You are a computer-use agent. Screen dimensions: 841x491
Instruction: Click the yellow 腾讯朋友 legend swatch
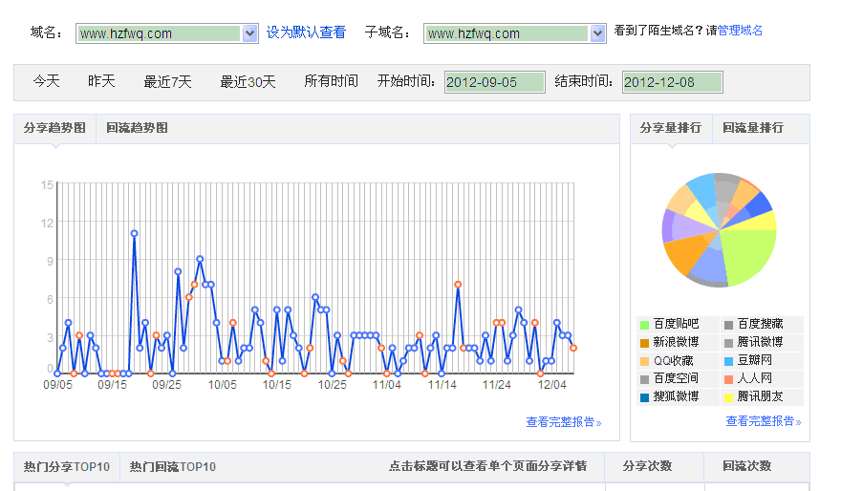click(728, 396)
